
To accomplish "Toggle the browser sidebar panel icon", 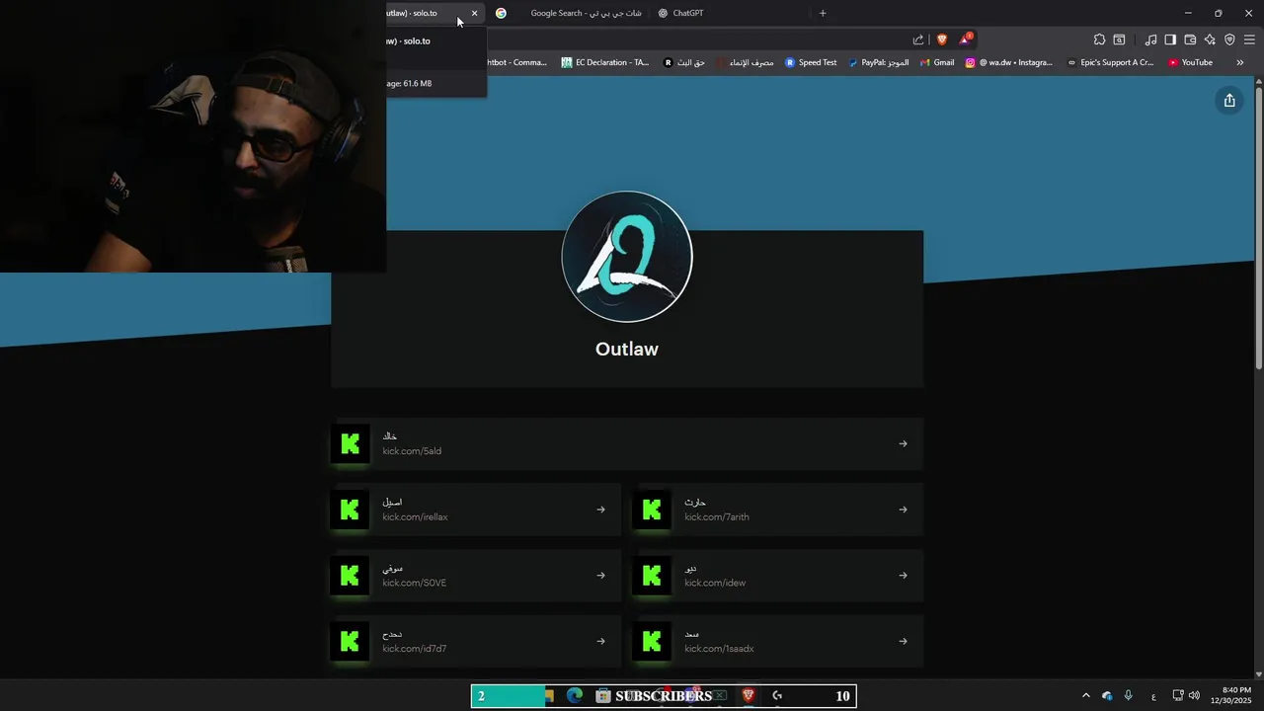I will [x=1170, y=39].
